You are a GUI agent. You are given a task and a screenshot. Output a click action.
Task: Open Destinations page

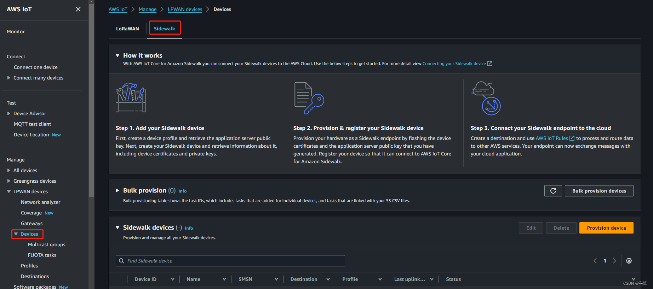point(35,276)
